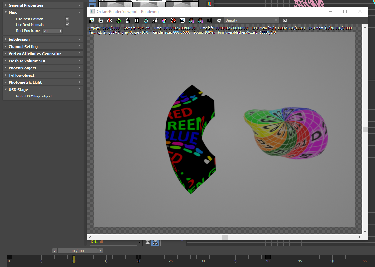Click the black camera icon
The width and height of the screenshot is (375, 267).
[x=210, y=21]
